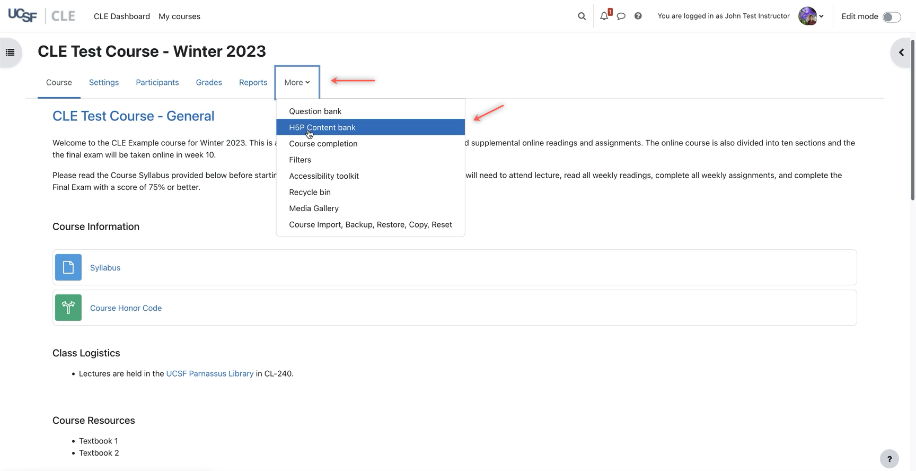The image size is (916, 471).
Task: Click the floating help button at bottom right
Action: tap(889, 459)
